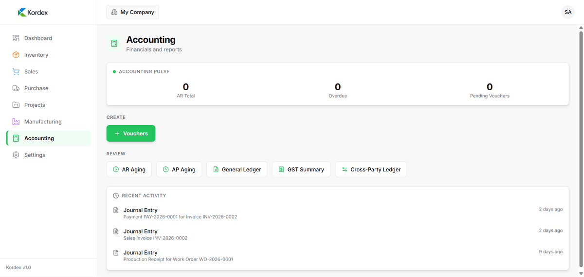Viewport: 584px width, 277px height.
Task: Select Accounting in the sidebar
Action: tap(39, 138)
